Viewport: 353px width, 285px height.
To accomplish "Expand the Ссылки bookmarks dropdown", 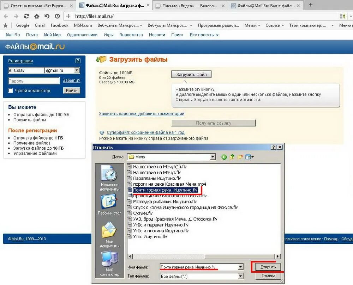I will click(x=274, y=25).
